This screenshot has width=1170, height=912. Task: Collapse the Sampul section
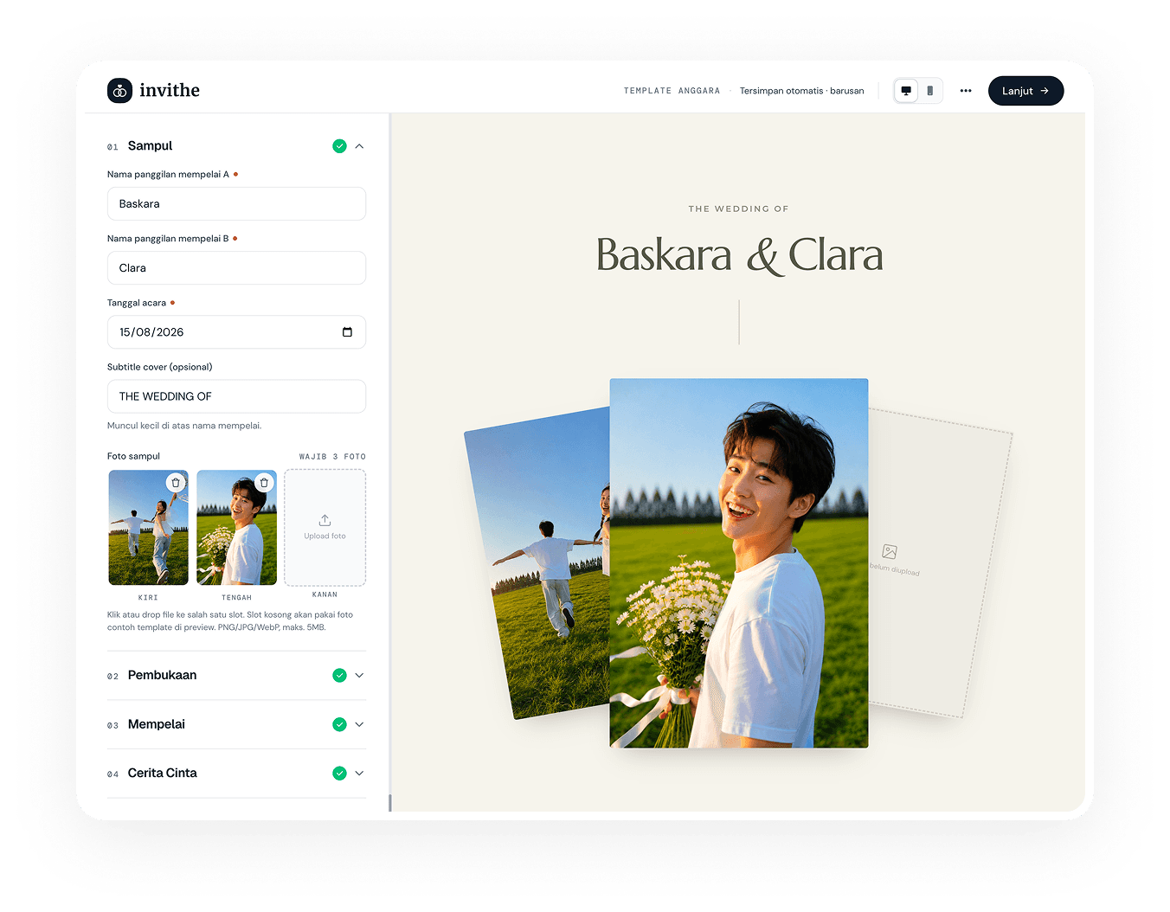359,146
